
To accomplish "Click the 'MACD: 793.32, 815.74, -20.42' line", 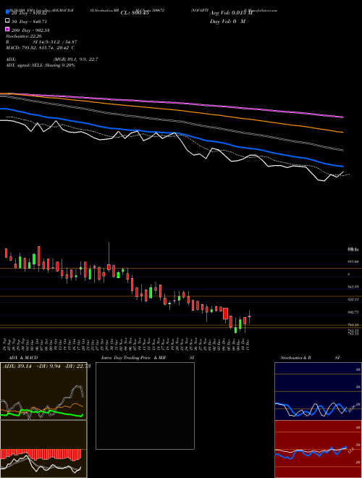I will (38, 48).
